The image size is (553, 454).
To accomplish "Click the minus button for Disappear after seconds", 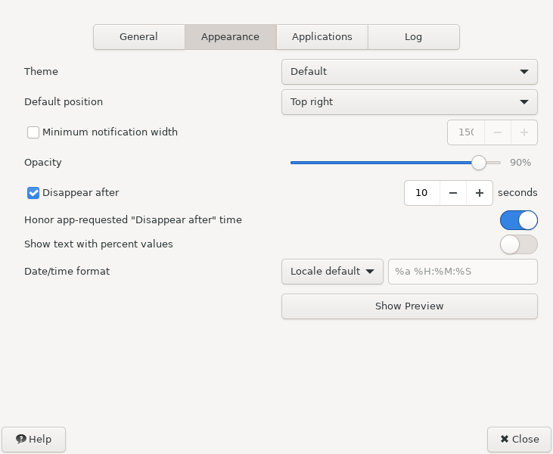I will tap(452, 193).
